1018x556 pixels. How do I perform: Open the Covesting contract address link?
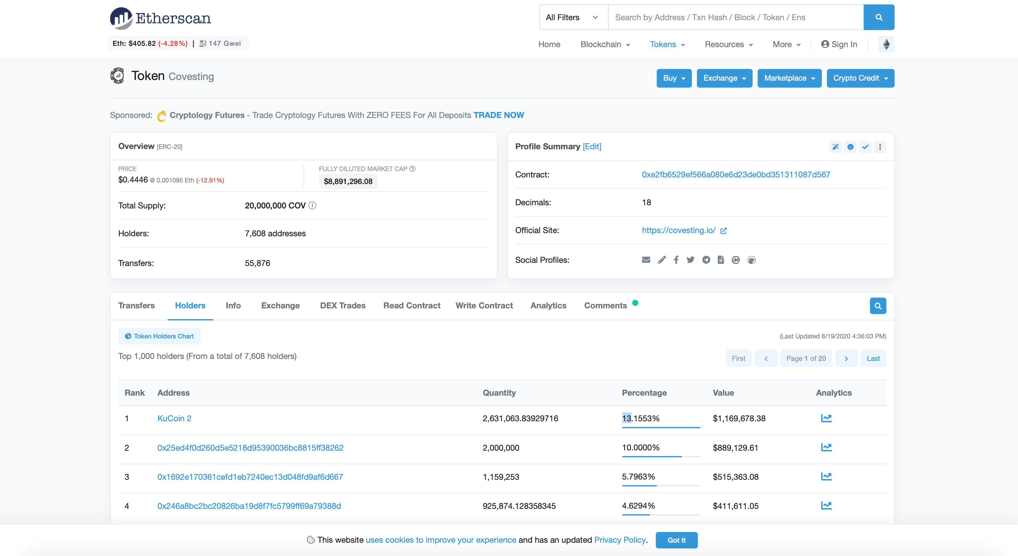point(736,175)
